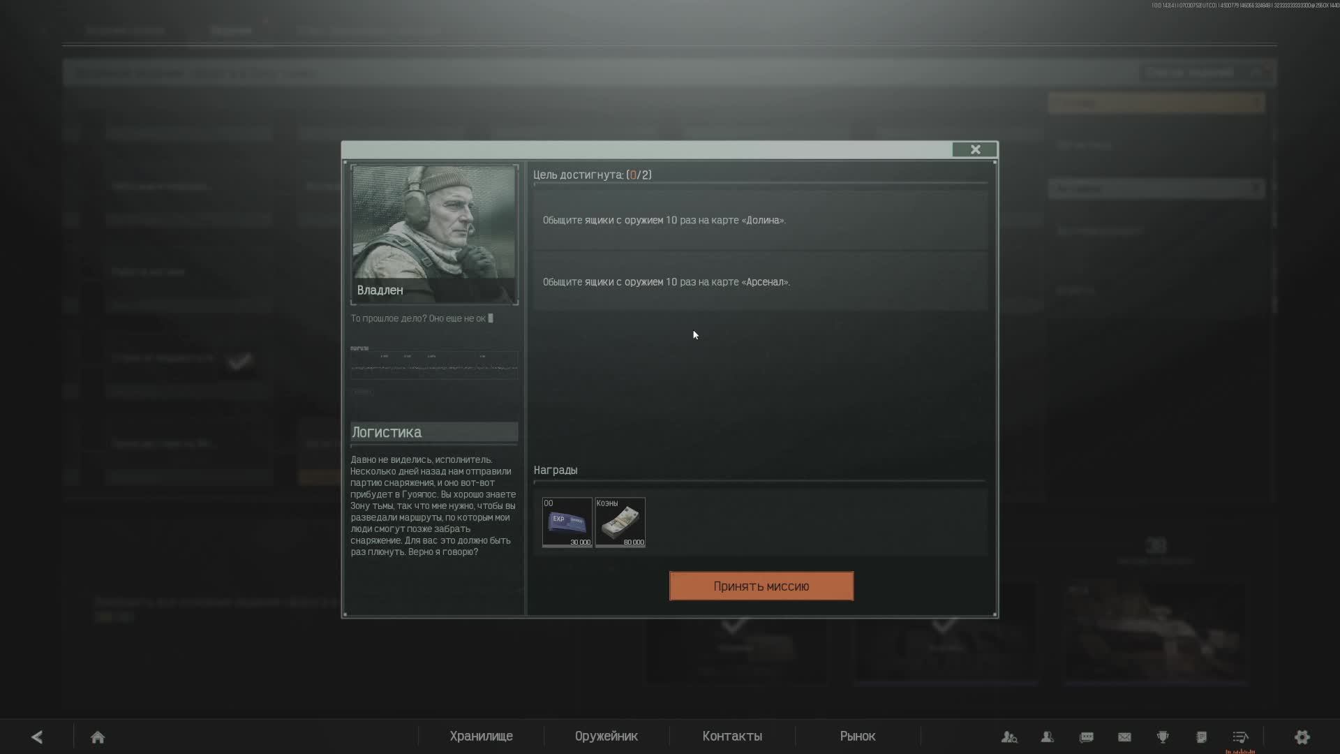Open the chat messages icon
The height and width of the screenshot is (754, 1340).
[1087, 737]
